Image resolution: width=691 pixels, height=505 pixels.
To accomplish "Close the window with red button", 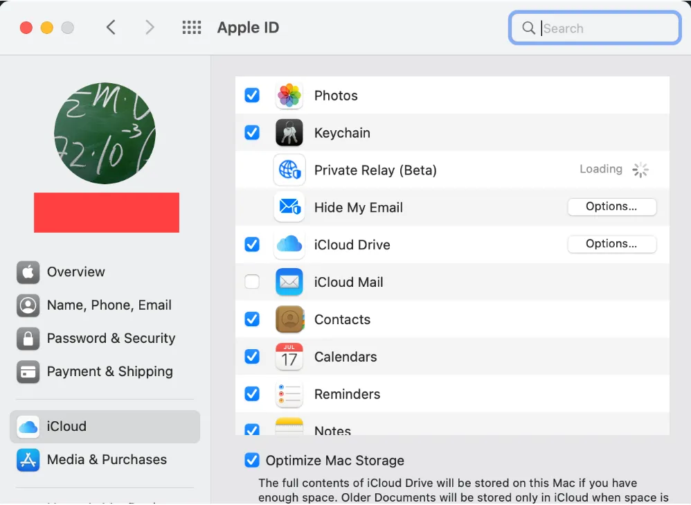I will (x=26, y=28).
